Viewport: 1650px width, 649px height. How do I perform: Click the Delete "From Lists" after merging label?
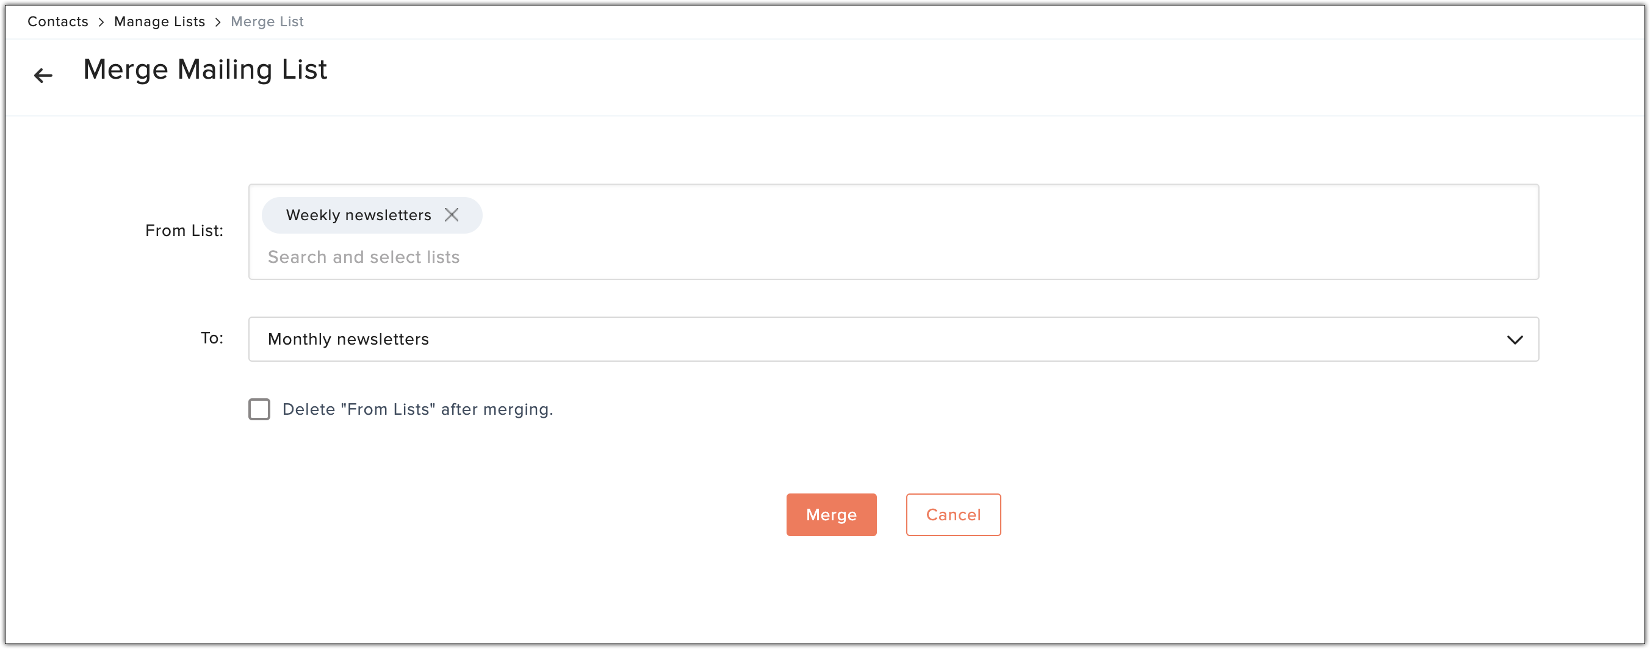click(x=417, y=410)
